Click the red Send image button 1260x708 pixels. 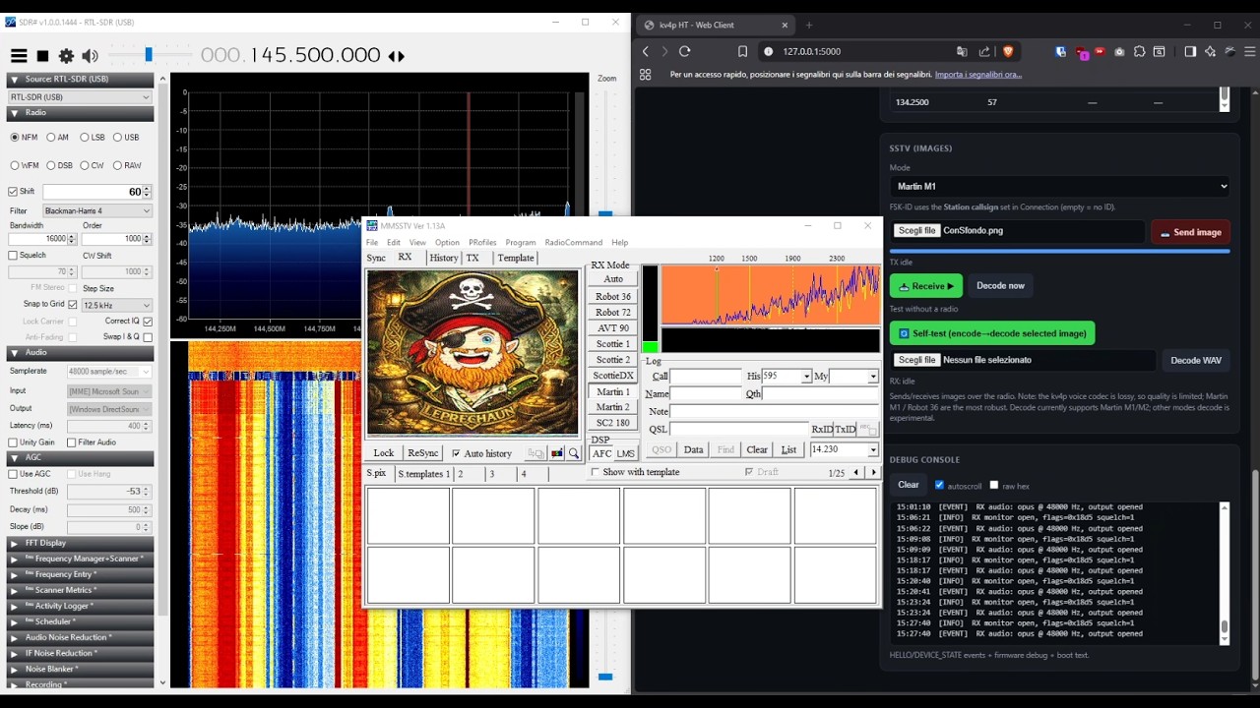coord(1190,232)
